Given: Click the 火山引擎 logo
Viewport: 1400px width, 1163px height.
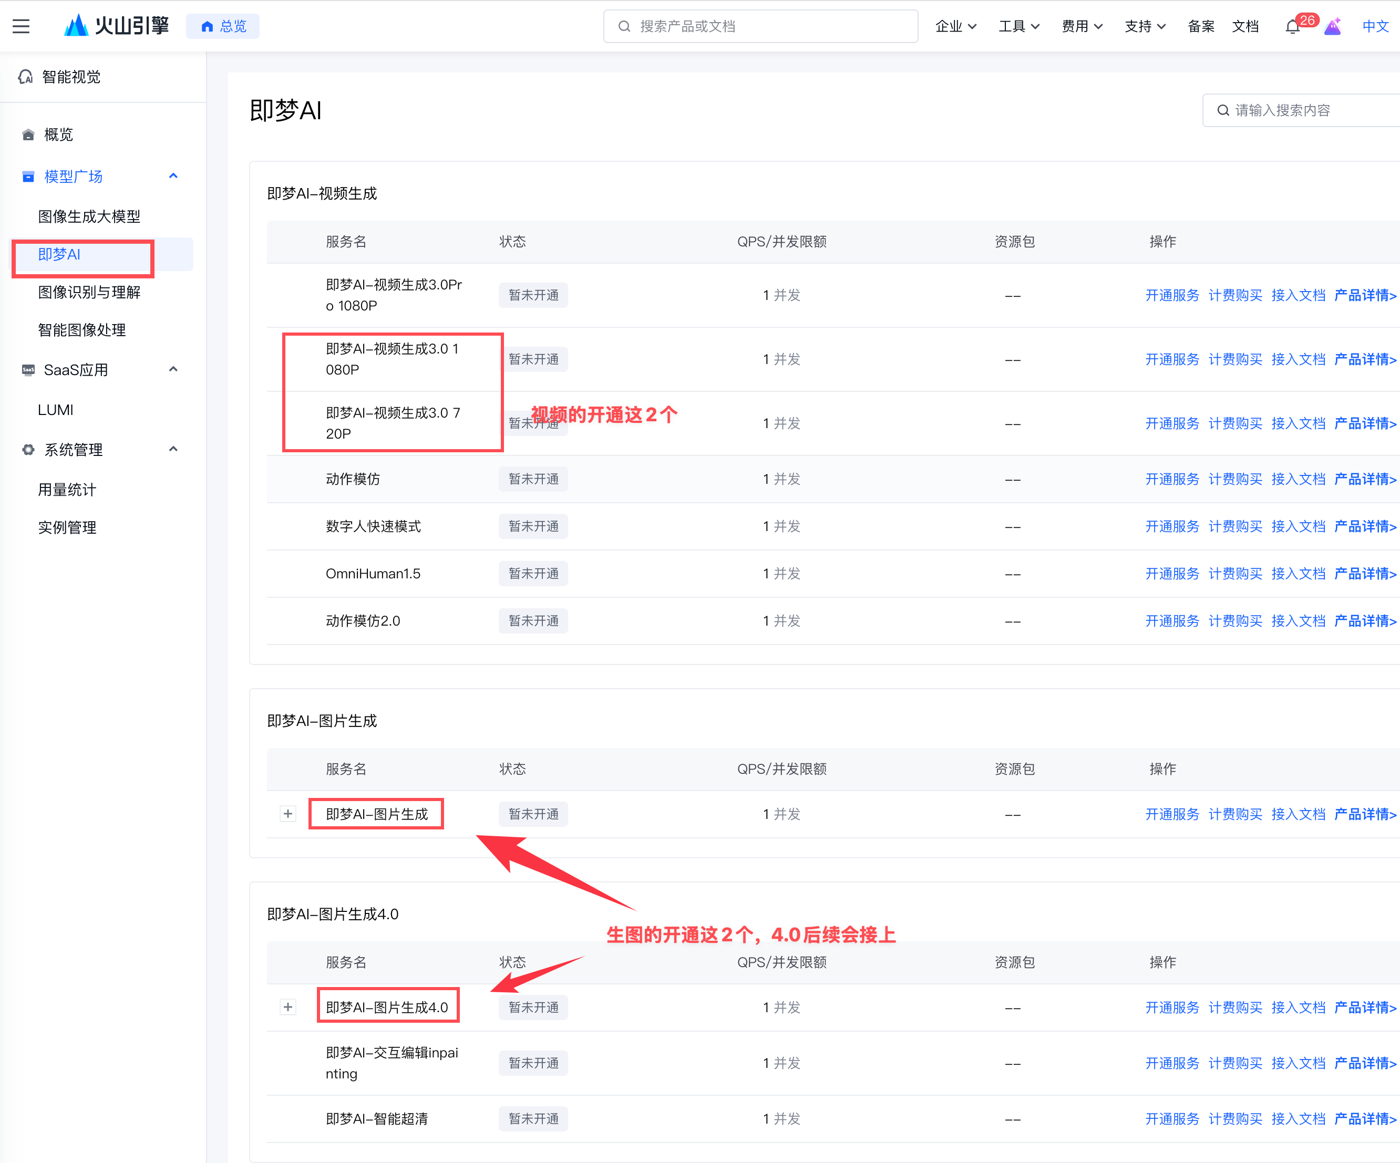Looking at the screenshot, I should [116, 26].
